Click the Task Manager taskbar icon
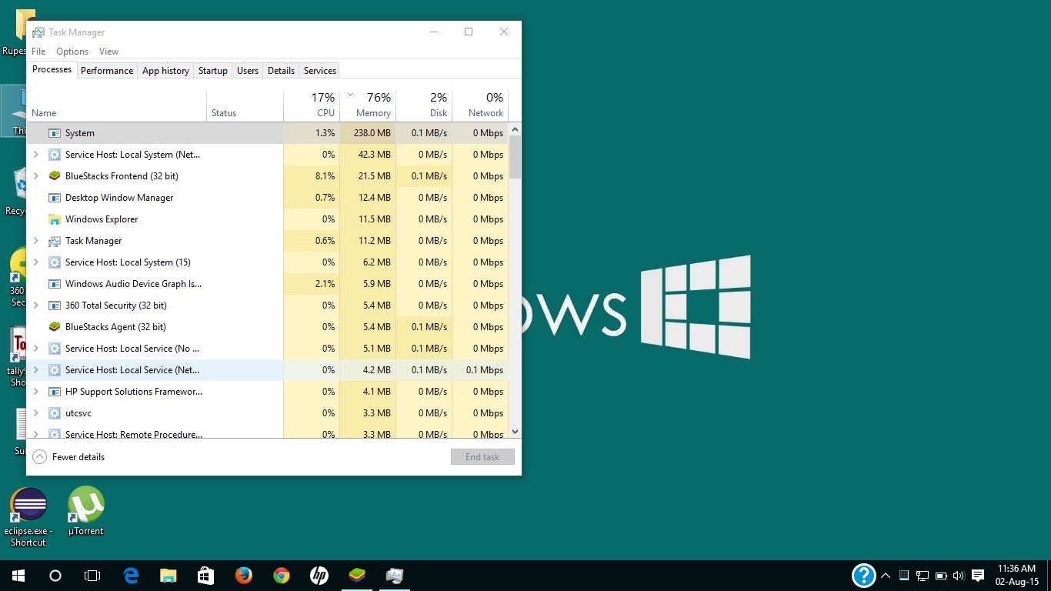The image size is (1051, 591). click(x=395, y=576)
